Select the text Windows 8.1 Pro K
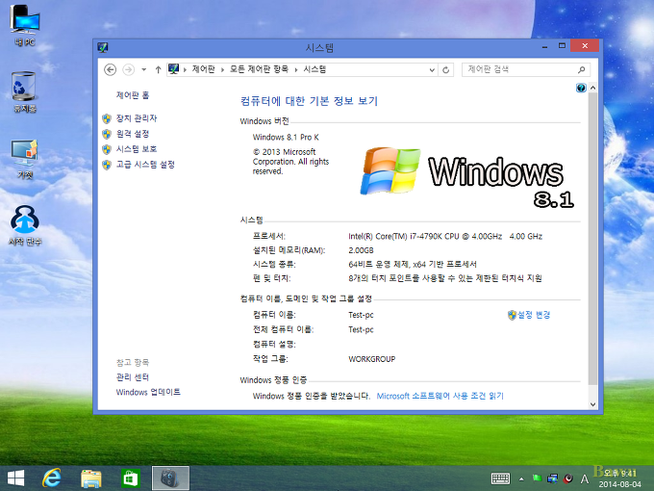Image resolution: width=654 pixels, height=491 pixels. point(286,137)
